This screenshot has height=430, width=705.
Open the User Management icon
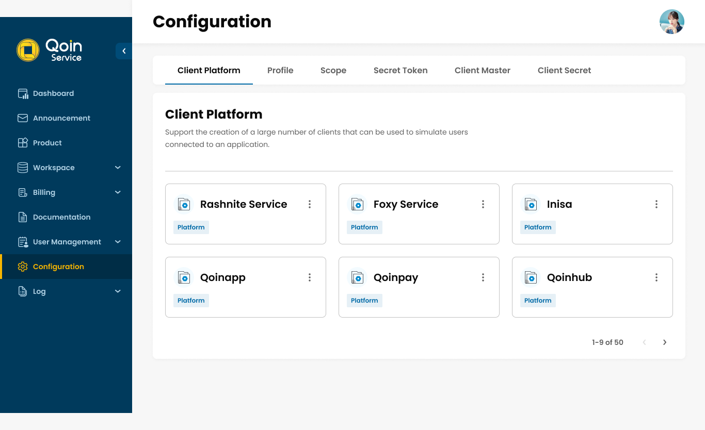click(23, 242)
